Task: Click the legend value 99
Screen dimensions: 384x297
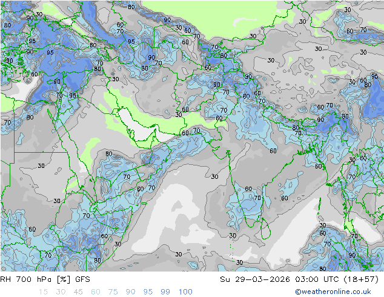Action: [165, 292]
